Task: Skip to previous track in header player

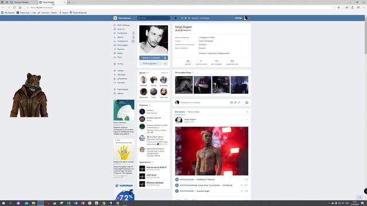Action: point(182,18)
